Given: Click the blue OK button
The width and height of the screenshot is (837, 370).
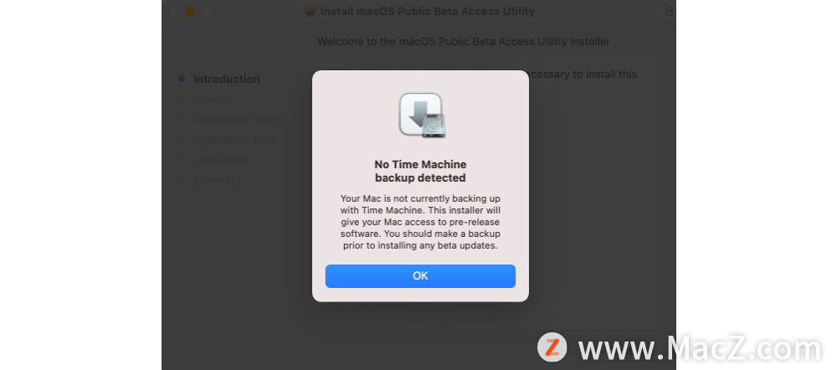Looking at the screenshot, I should click(x=420, y=276).
